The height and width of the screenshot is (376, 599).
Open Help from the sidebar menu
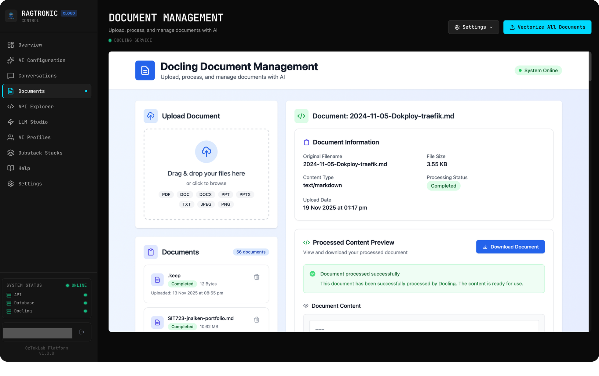[x=24, y=168]
